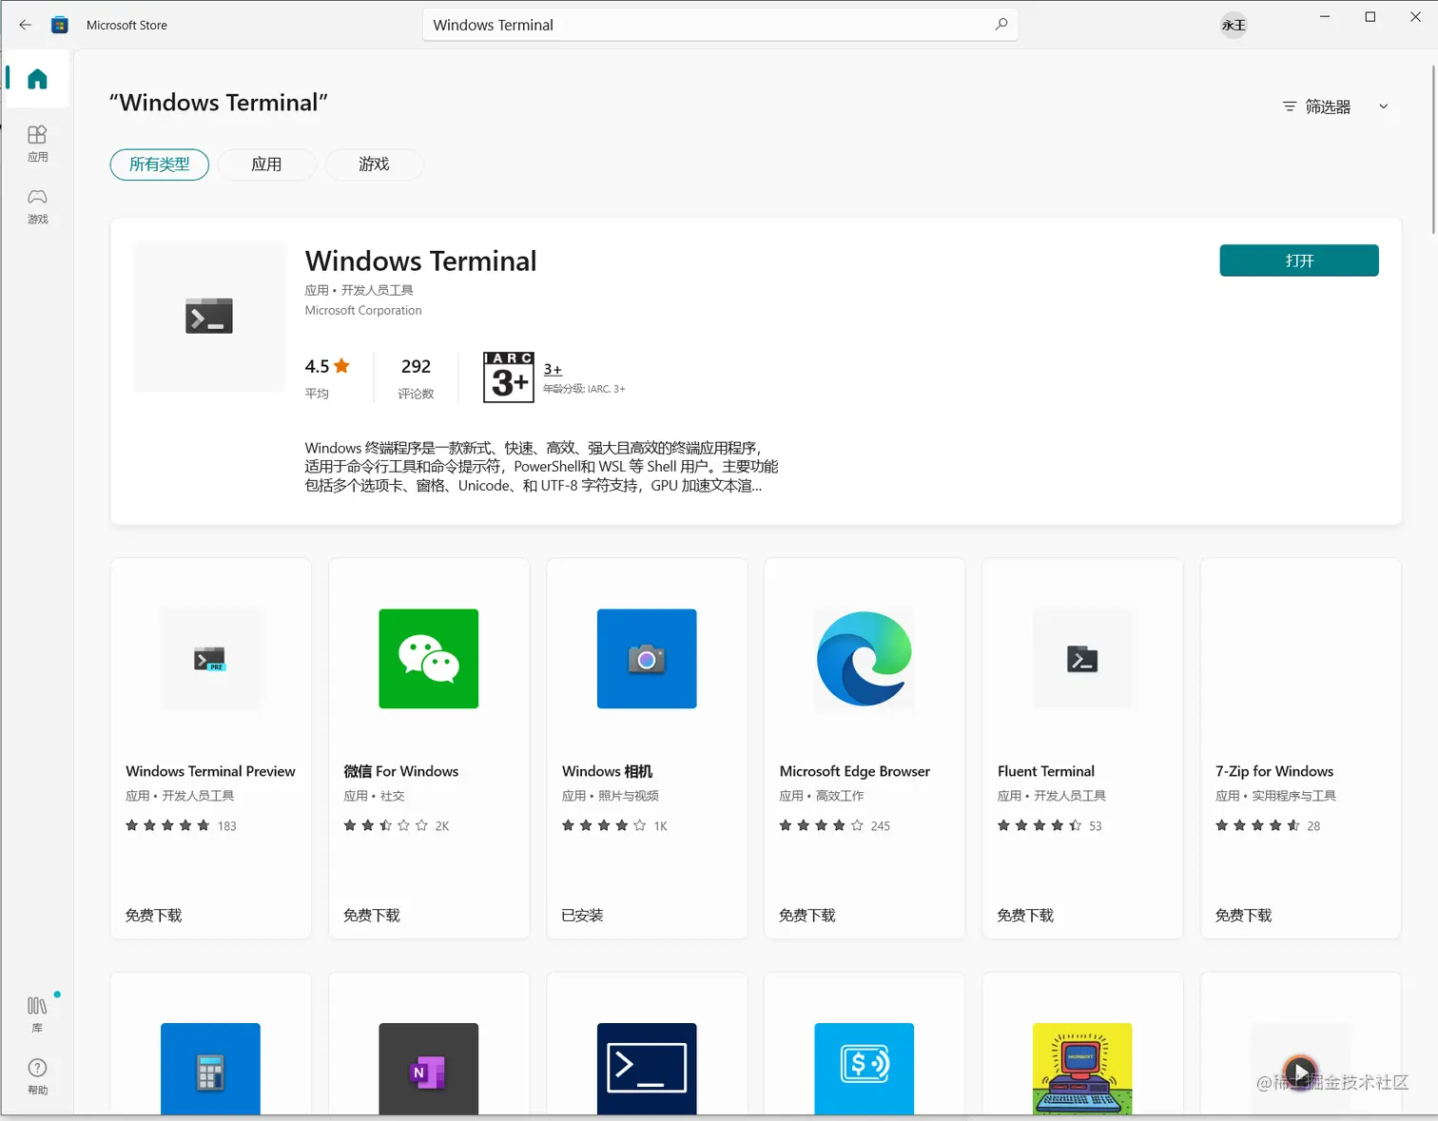Screen dimensions: 1438x1121
Task: Open the filter icon beside 筛选器
Action: pyautogui.click(x=1290, y=106)
